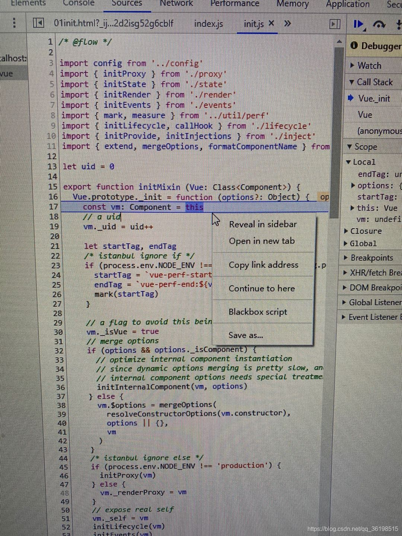The height and width of the screenshot is (536, 402).
Task: Click the highlighted 'this' keyword on line 17
Action: [x=194, y=207]
